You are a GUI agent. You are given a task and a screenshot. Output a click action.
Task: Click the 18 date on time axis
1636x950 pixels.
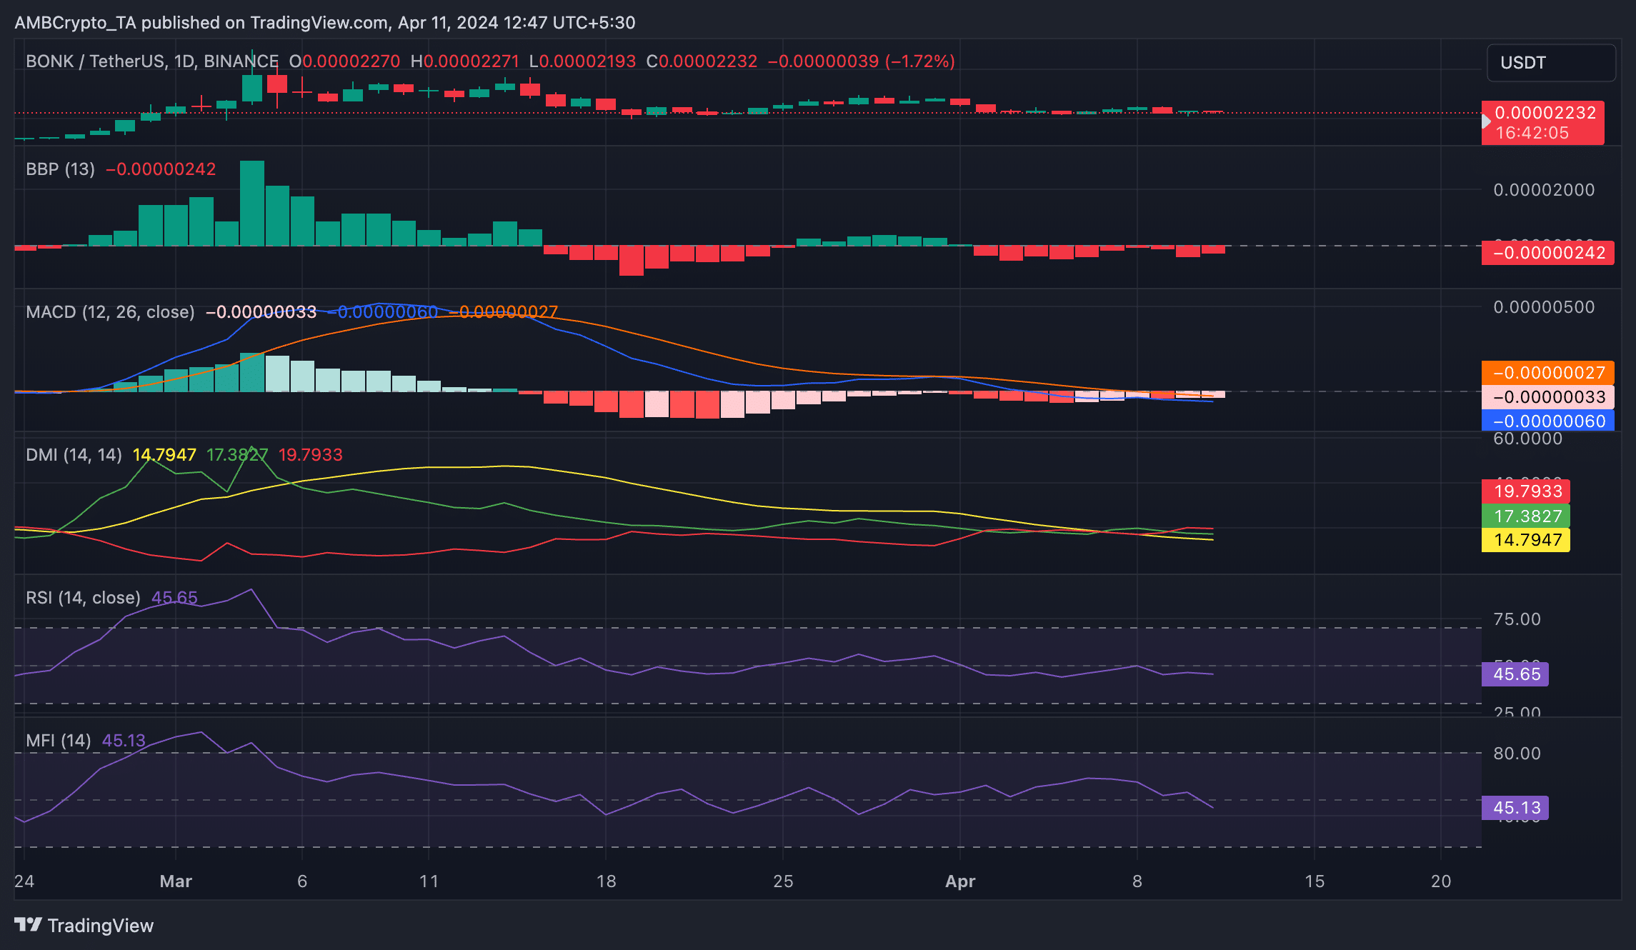pyautogui.click(x=606, y=881)
